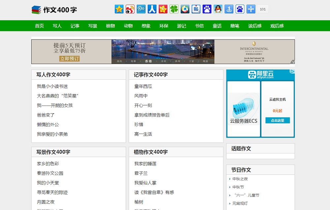Click the 点击这里 button in the Aliyun ad
The width and height of the screenshot is (330, 210).
click(x=278, y=120)
